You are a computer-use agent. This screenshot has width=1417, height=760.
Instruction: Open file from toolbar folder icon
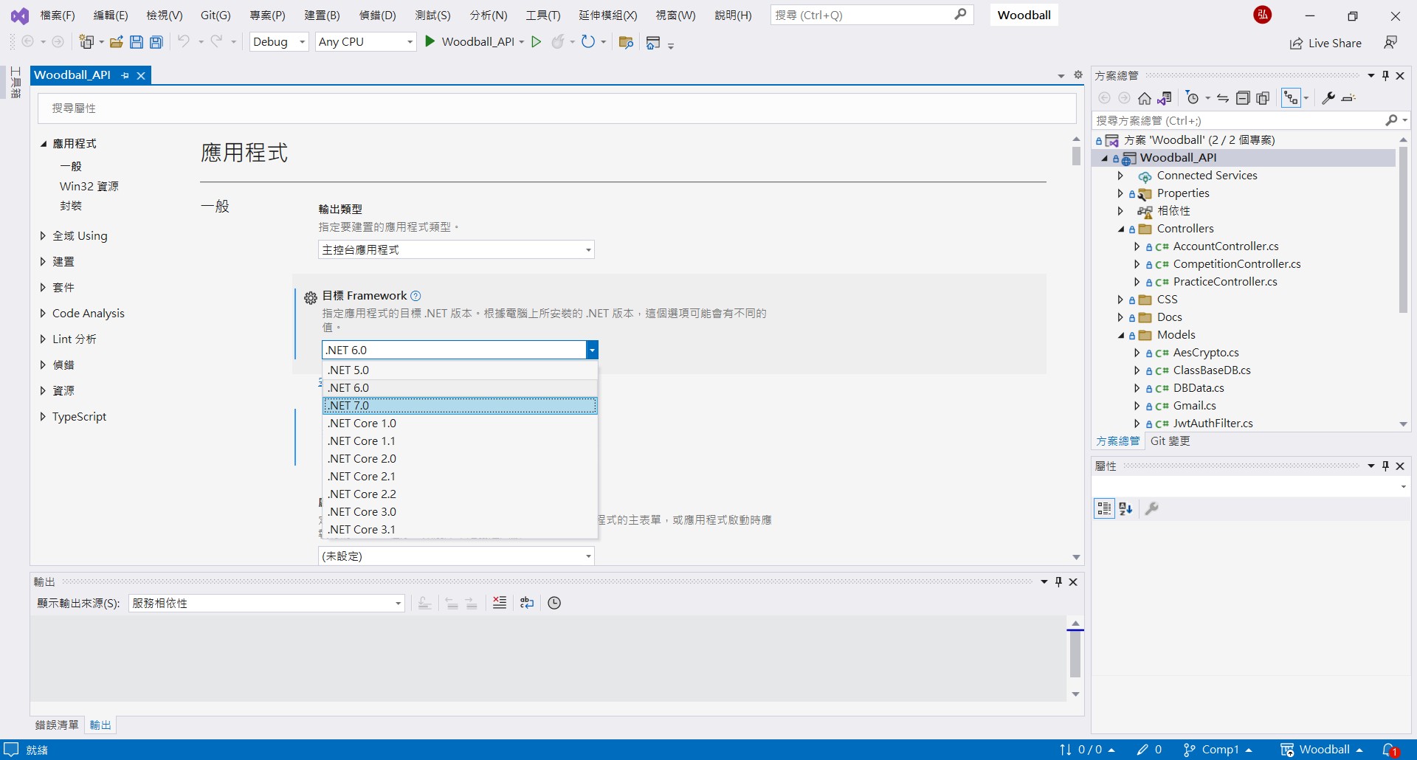pos(116,42)
